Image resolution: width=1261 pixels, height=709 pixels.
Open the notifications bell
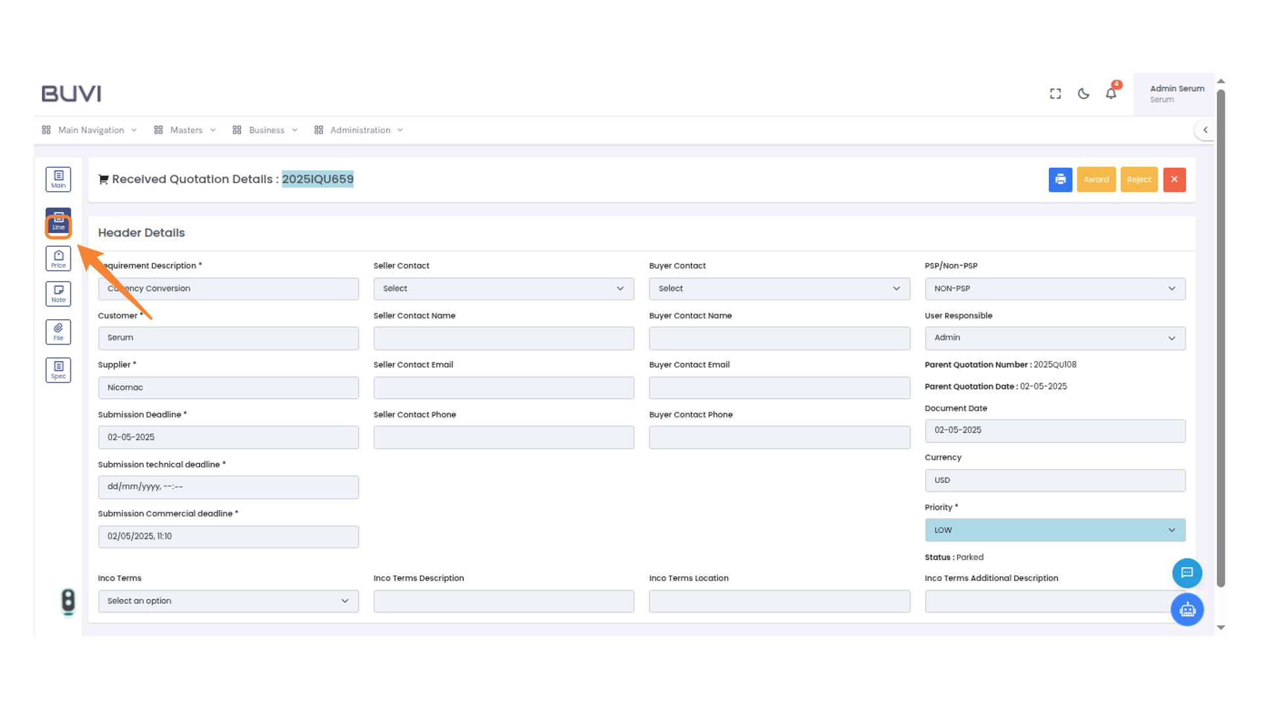[1111, 93]
